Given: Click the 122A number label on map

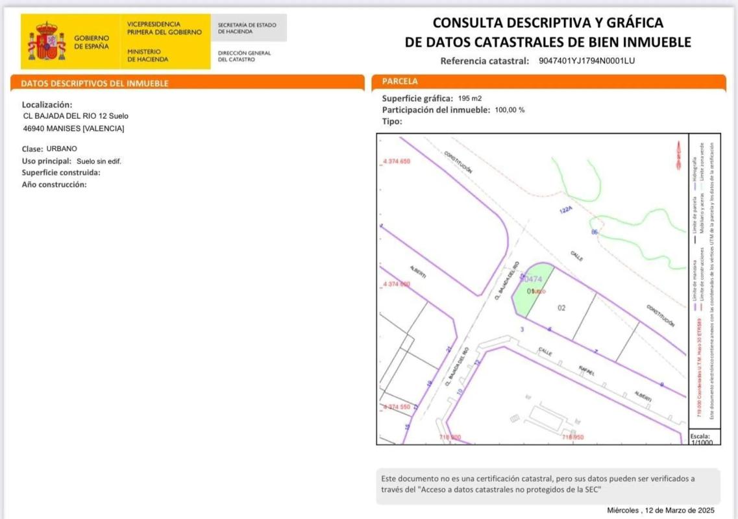Looking at the screenshot, I should [566, 210].
